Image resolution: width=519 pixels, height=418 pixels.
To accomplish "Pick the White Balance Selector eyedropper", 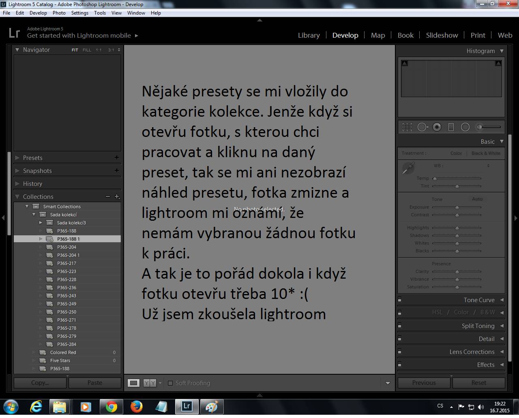I will coord(408,168).
